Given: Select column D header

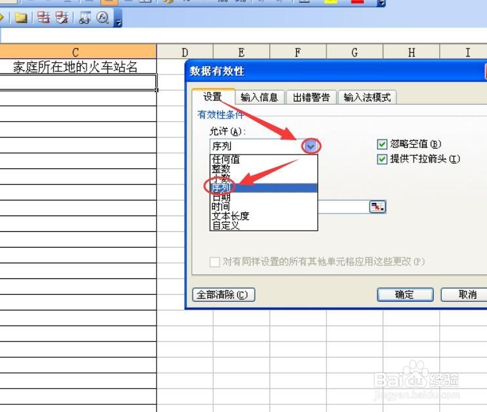Looking at the screenshot, I should (x=185, y=52).
